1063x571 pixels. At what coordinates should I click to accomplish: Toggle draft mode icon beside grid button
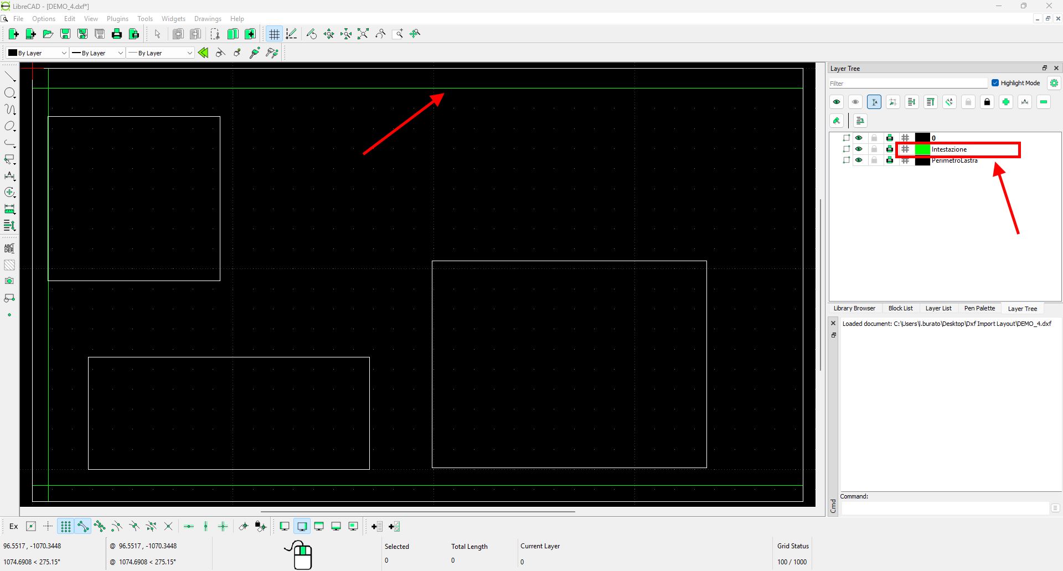point(291,34)
